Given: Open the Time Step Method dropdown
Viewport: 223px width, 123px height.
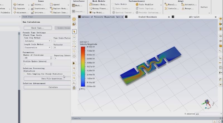Looking at the screenshot, I should click(38, 41).
